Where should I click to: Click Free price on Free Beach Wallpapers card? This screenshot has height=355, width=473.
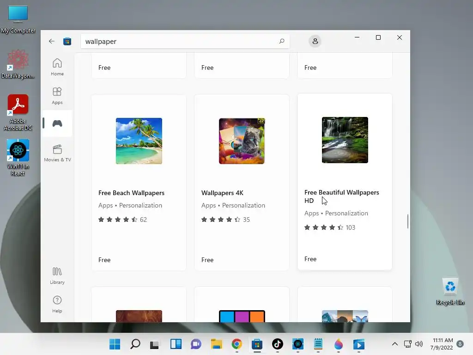(104, 260)
